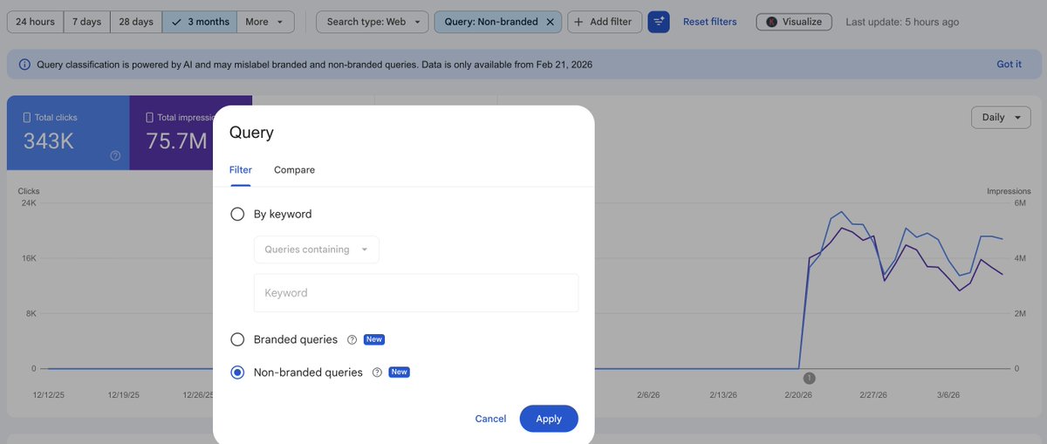Click the Keyword input field
The width and height of the screenshot is (1047, 444).
click(416, 293)
